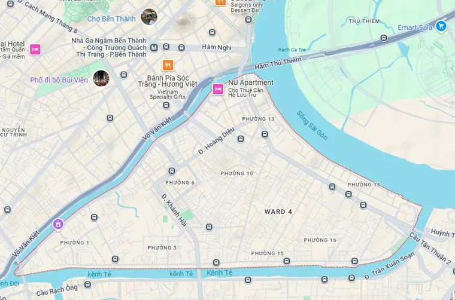Click the Emart Sala shopping cart pin

click(441, 27)
